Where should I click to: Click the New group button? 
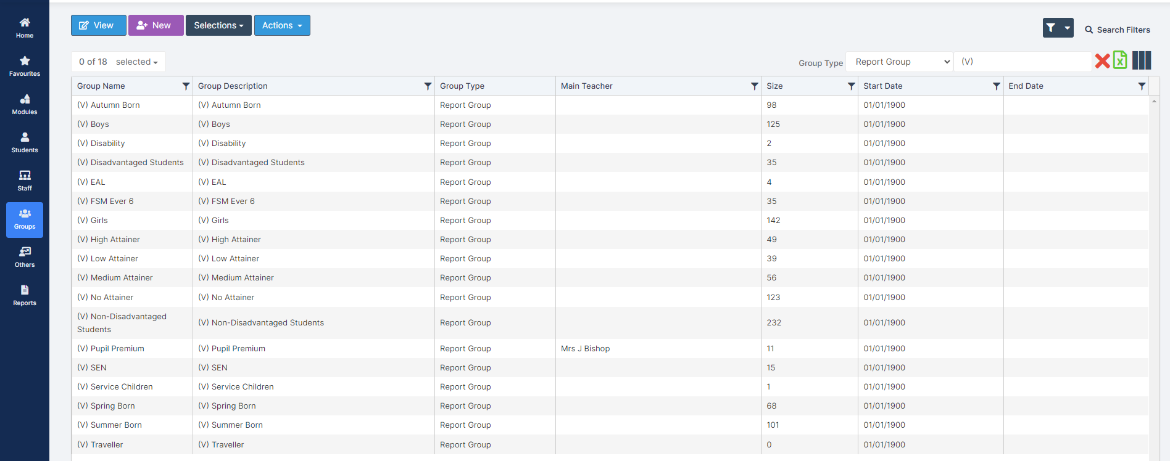[x=156, y=25]
